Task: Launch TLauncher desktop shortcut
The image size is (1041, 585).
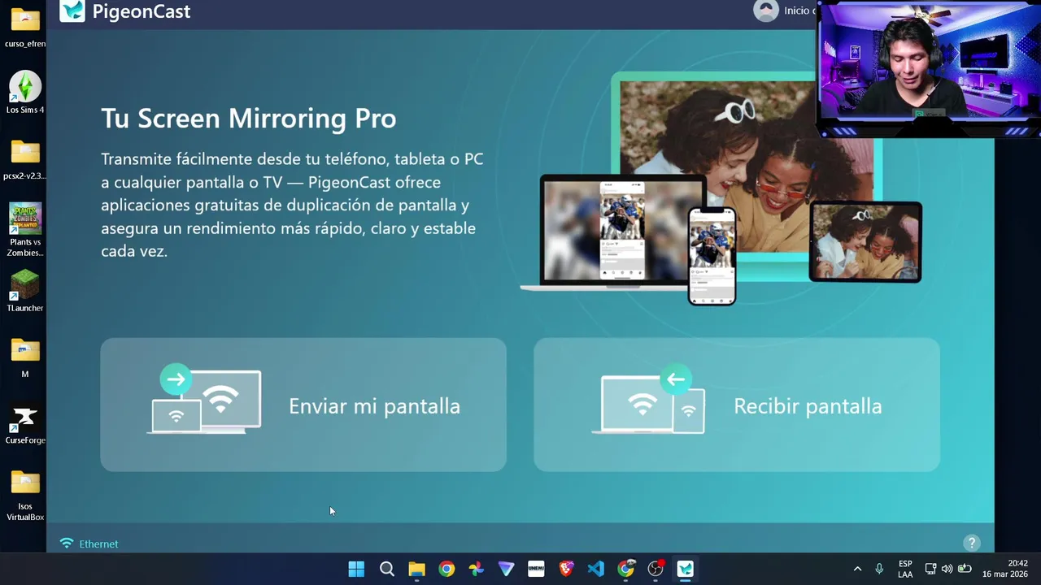Action: (25, 291)
